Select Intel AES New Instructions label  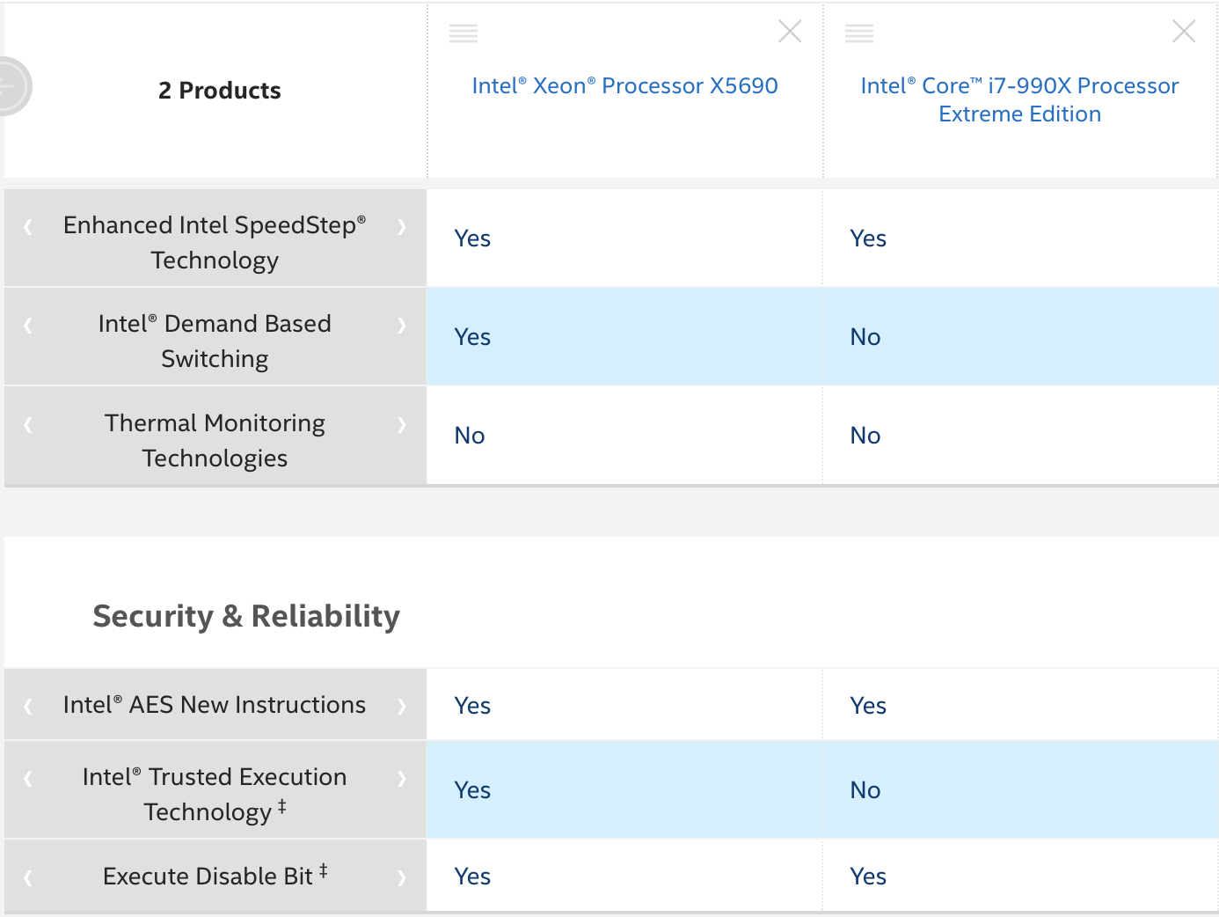click(215, 705)
